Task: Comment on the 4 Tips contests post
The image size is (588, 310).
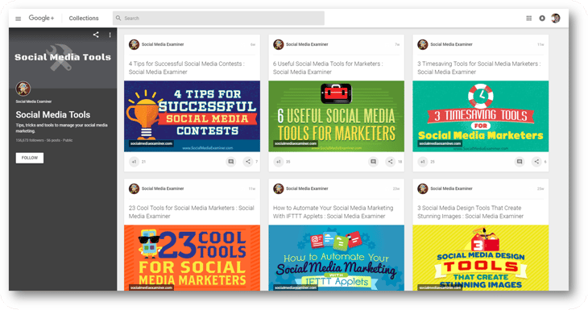Action: click(x=230, y=162)
